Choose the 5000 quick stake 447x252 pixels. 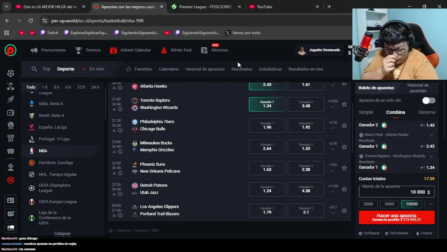(x=389, y=204)
